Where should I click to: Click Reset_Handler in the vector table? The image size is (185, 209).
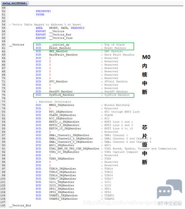pyautogui.click(x=60, y=48)
